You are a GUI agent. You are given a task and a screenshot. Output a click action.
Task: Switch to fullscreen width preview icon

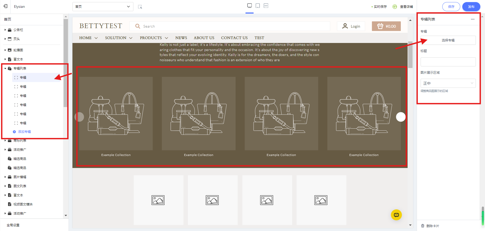266,6
